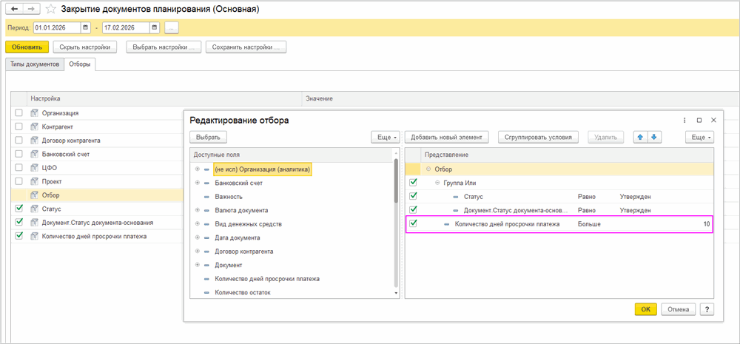Open the Еще dropdown above available fields
The height and width of the screenshot is (344, 740).
385,137
